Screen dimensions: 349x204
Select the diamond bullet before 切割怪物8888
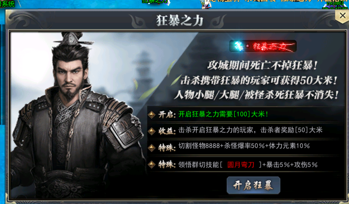152,148
